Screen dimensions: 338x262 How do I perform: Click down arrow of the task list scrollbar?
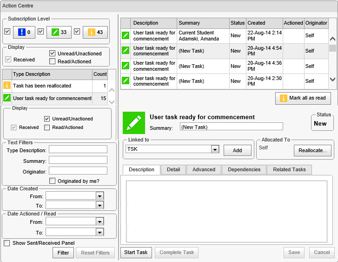coord(332,79)
